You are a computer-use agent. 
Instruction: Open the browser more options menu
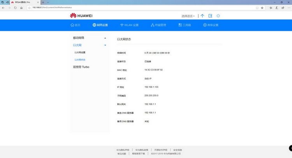pyautogui.click(x=289, y=8)
